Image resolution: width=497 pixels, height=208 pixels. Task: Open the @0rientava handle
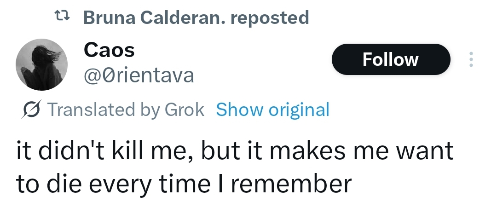pyautogui.click(x=139, y=75)
